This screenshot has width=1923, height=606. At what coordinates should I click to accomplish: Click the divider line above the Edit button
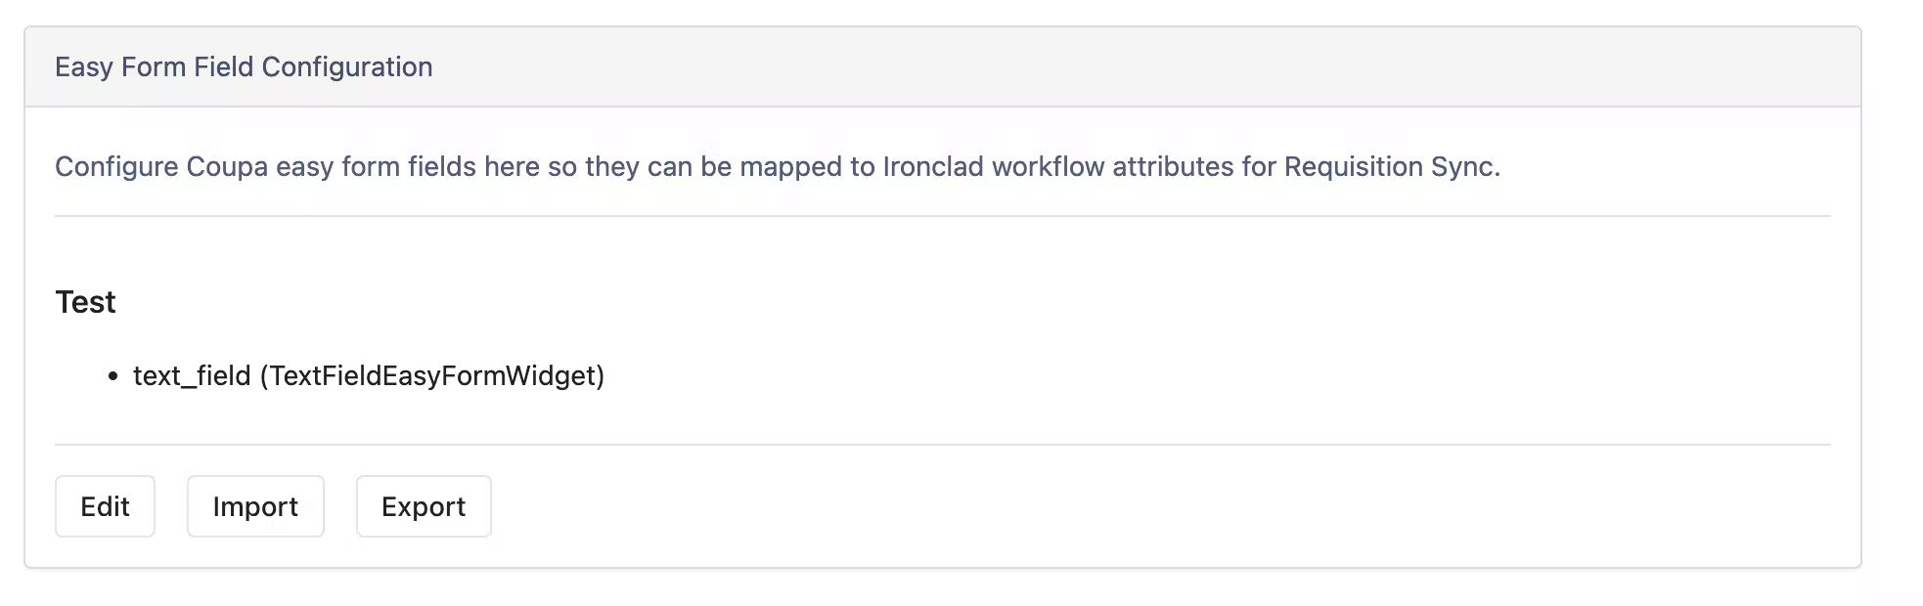click(x=943, y=445)
